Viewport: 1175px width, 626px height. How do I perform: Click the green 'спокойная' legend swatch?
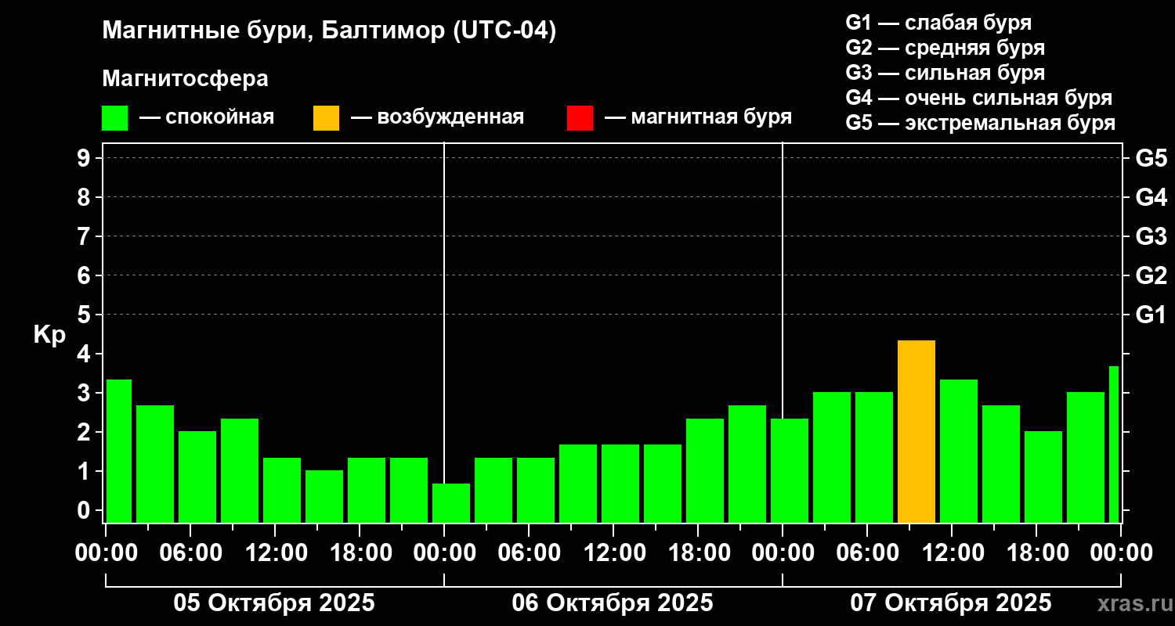pos(114,118)
